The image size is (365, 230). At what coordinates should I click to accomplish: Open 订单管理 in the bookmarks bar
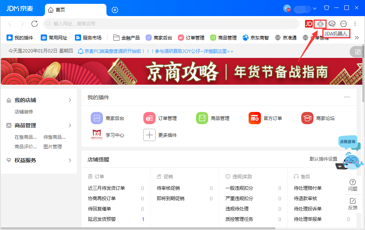(x=191, y=38)
